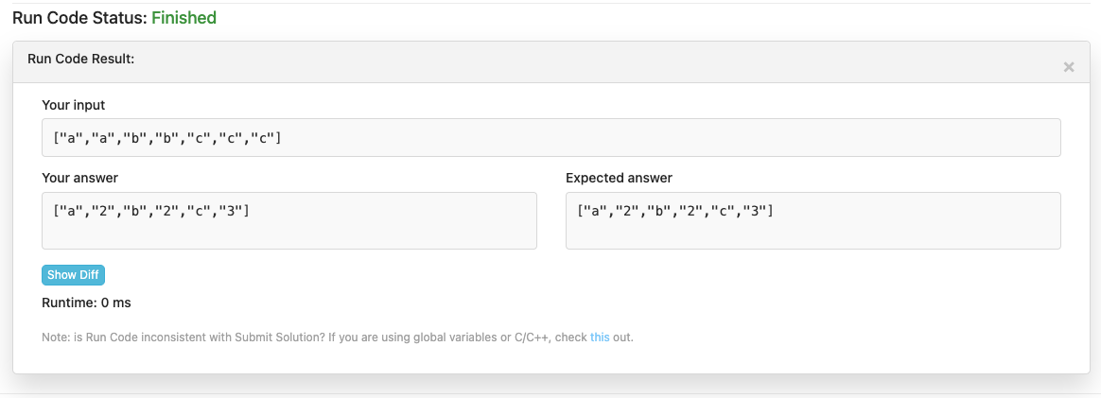Image resolution: width=1101 pixels, height=398 pixels.
Task: Click the output text in Expected answer
Action: pos(675,210)
